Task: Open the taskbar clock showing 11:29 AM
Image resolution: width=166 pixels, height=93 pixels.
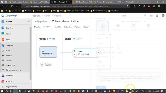Action: pyautogui.click(x=156, y=91)
